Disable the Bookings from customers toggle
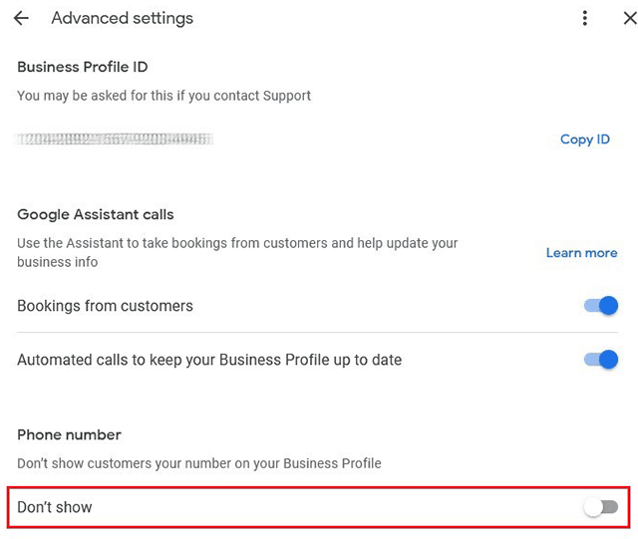 pos(600,306)
